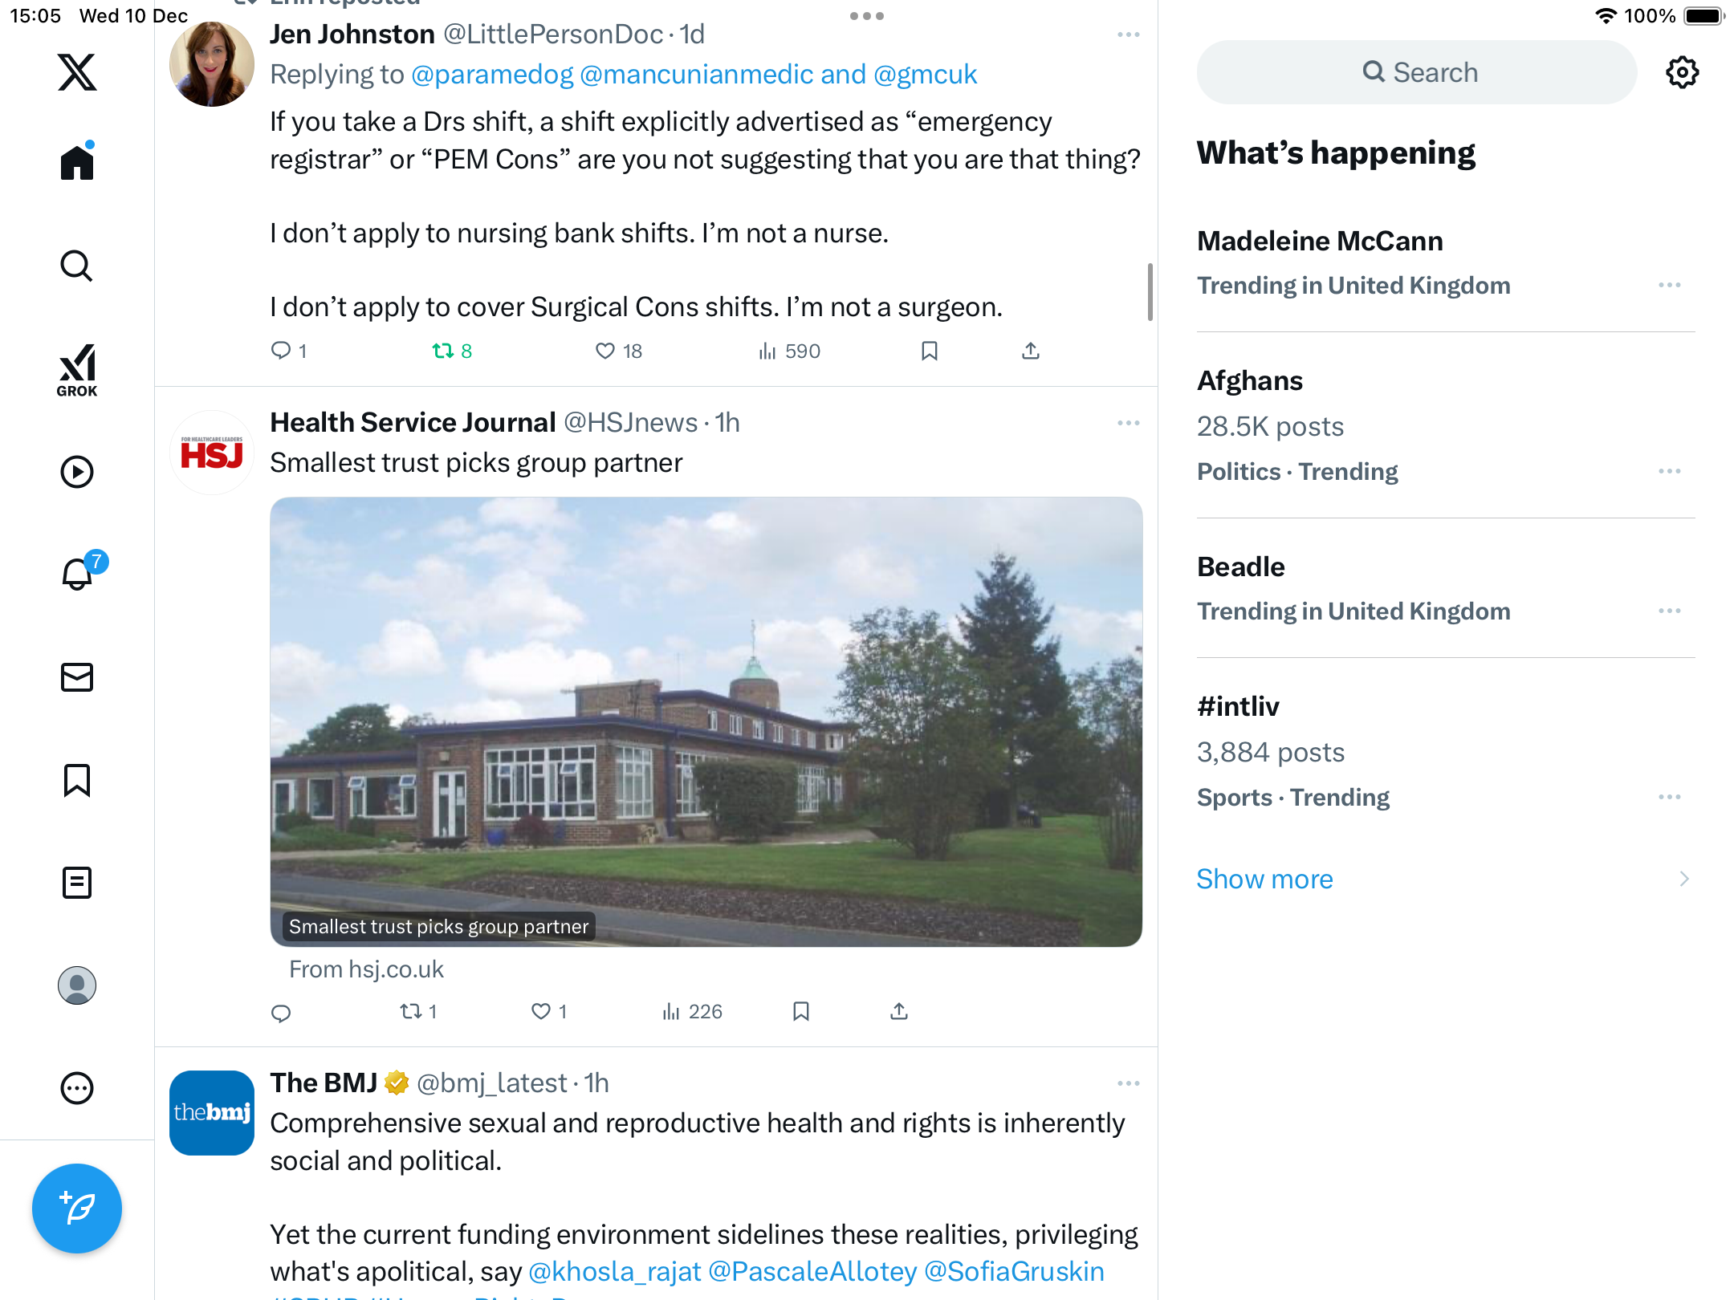Go to Home via house icon

click(x=77, y=161)
